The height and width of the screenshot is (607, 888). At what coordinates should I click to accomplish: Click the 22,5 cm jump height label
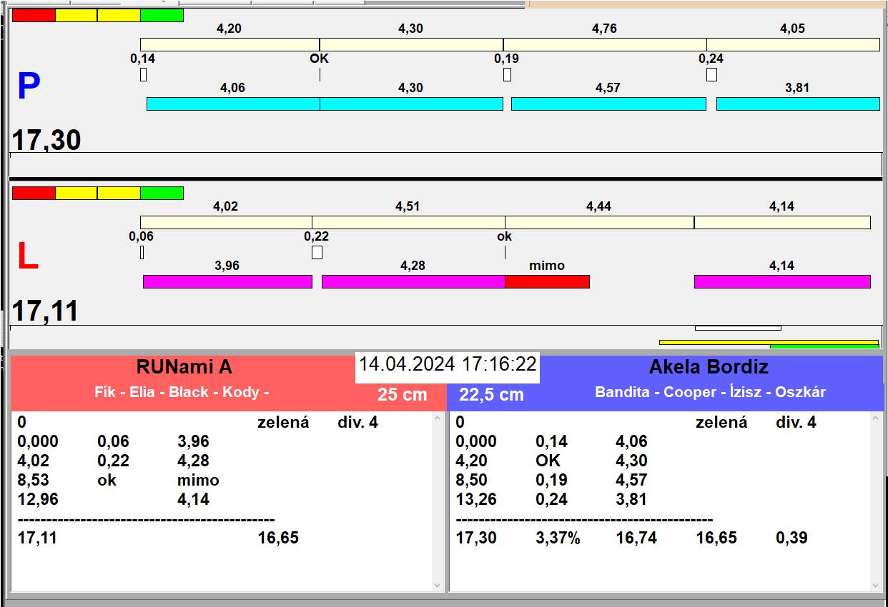point(491,394)
